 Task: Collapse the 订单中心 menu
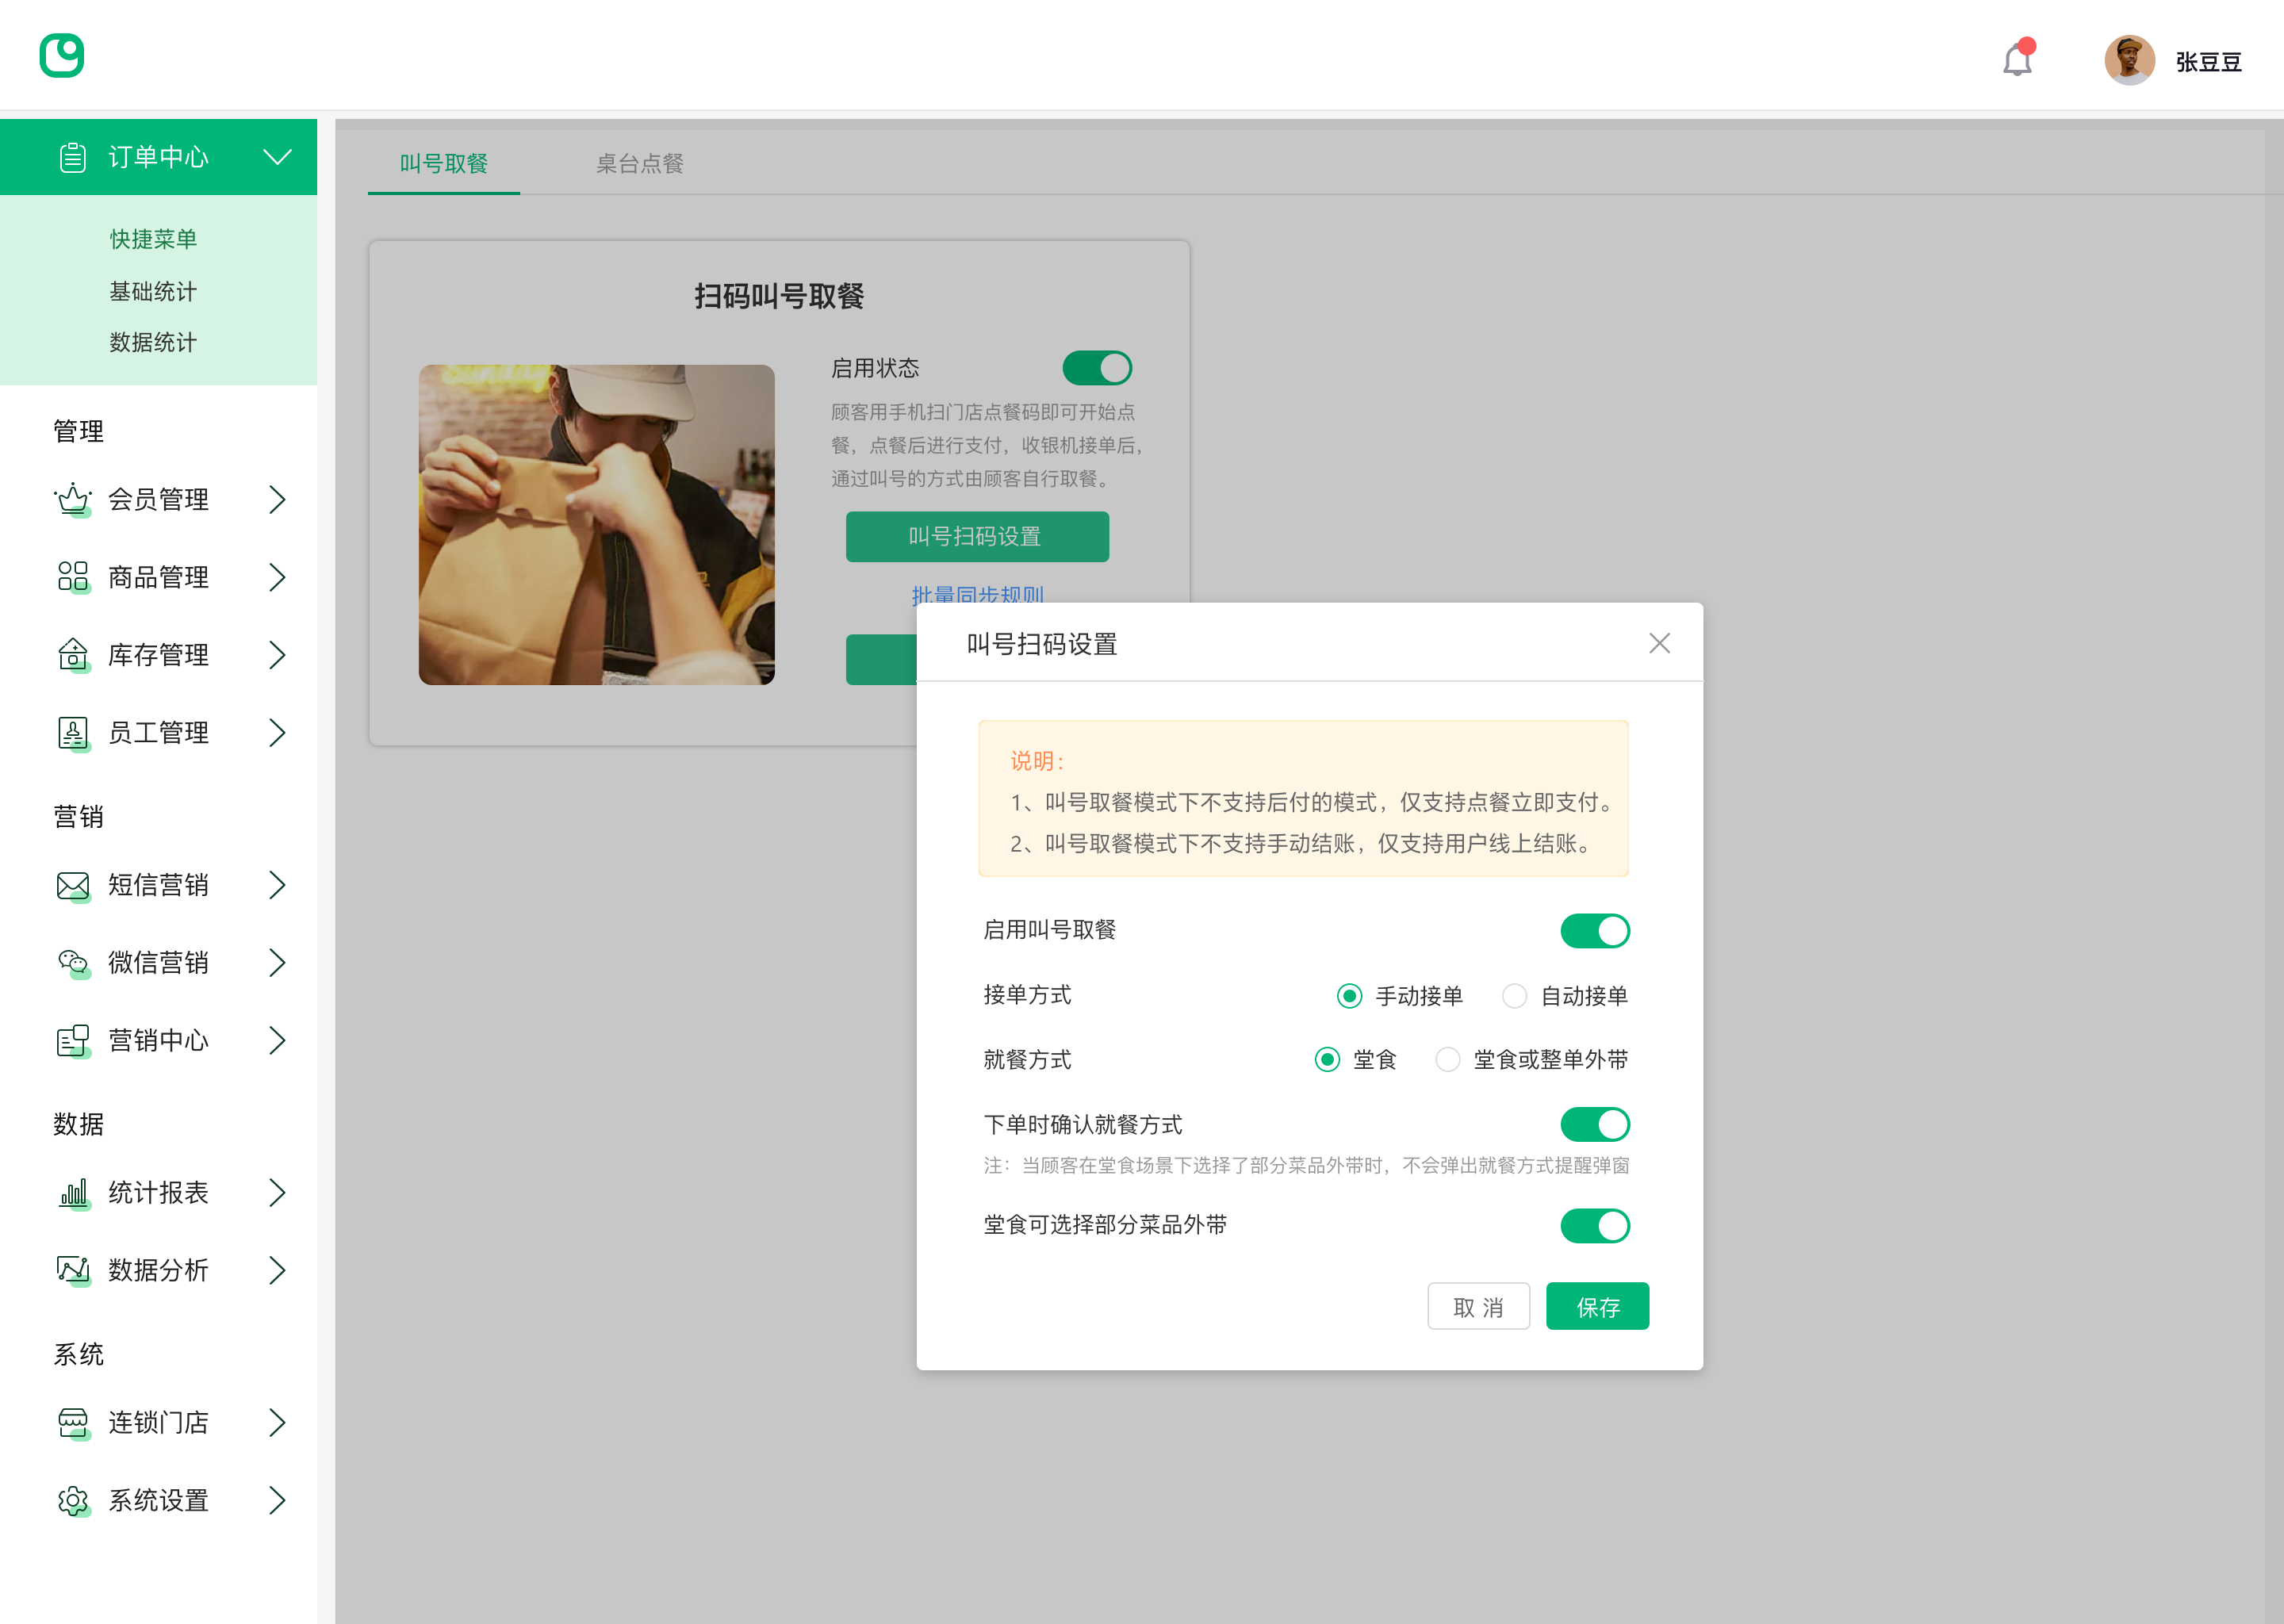point(277,156)
